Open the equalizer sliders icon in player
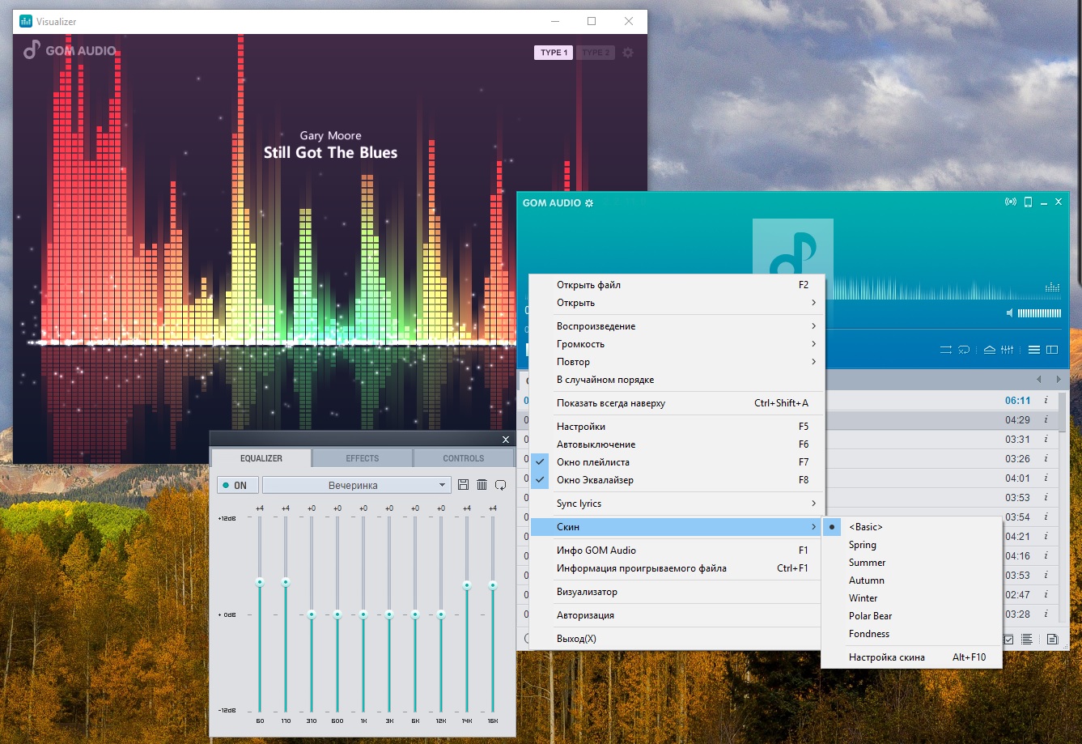The image size is (1082, 744). (1007, 350)
